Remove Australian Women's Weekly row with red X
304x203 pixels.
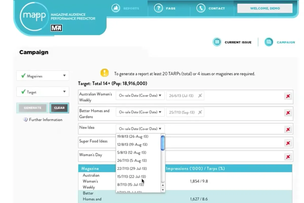tap(288, 96)
